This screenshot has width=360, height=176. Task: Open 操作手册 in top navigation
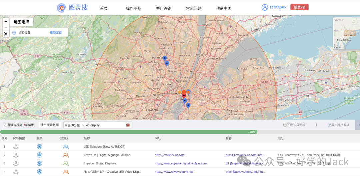[134, 8]
